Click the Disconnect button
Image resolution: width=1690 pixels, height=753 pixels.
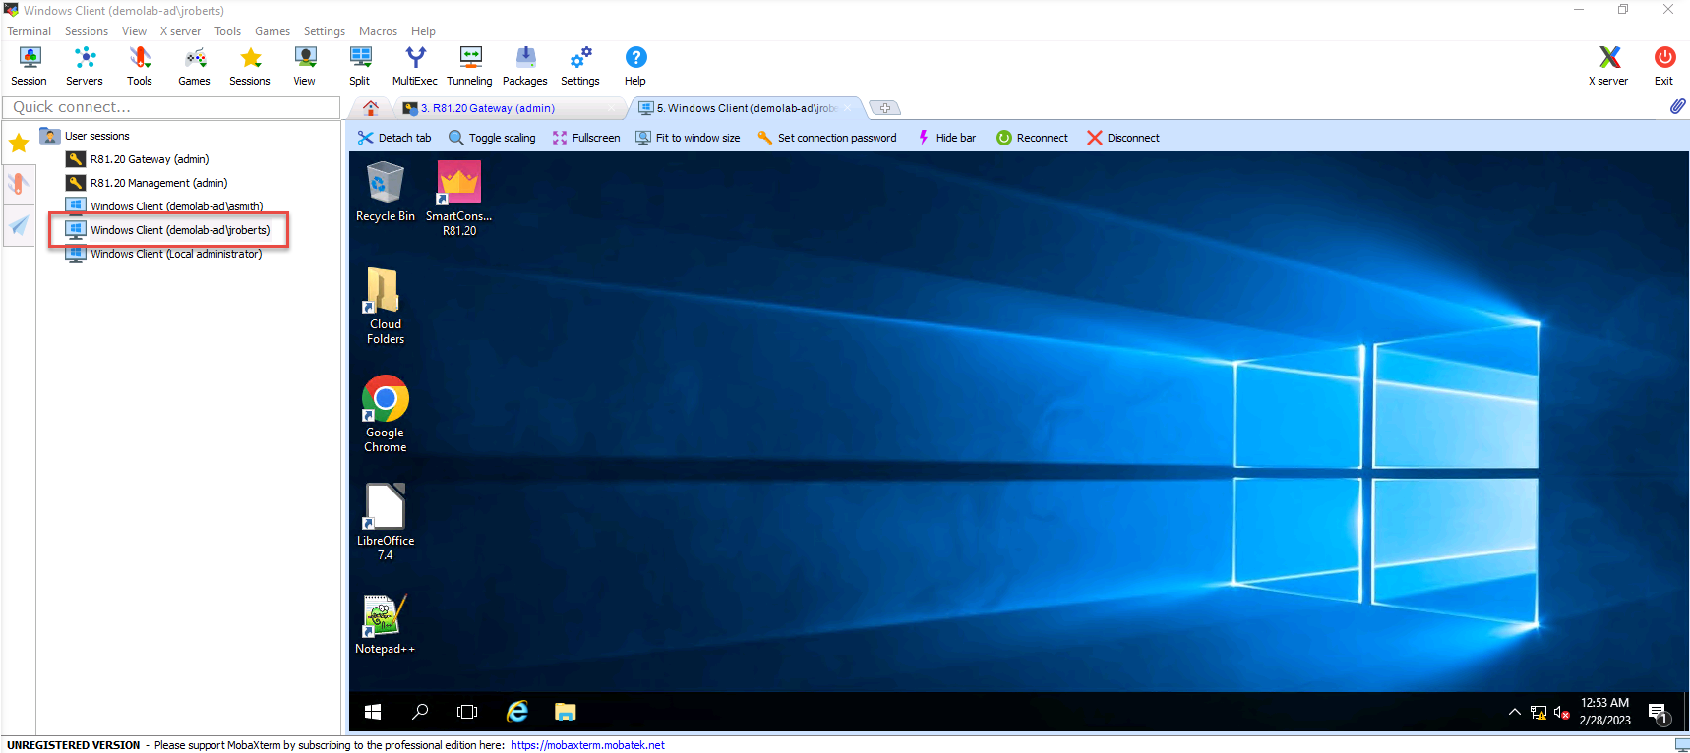[x=1123, y=138]
